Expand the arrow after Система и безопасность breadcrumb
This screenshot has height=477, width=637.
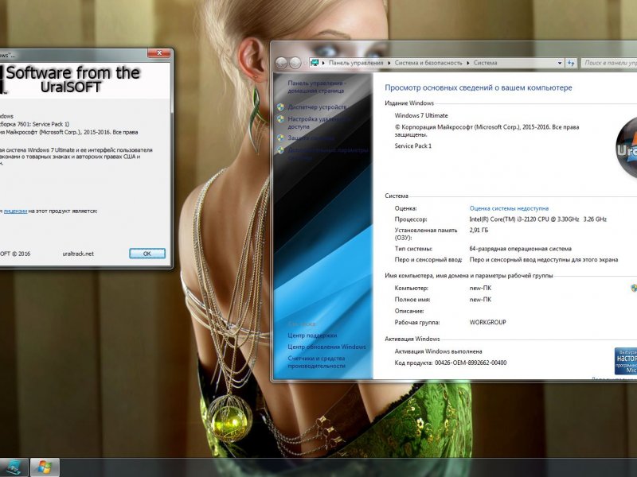pyautogui.click(x=468, y=63)
